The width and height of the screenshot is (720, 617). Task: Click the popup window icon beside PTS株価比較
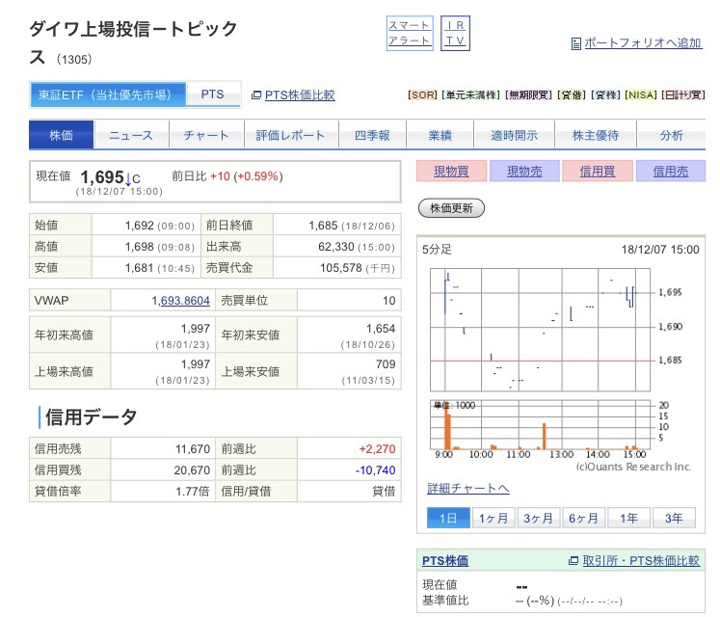[x=256, y=95]
